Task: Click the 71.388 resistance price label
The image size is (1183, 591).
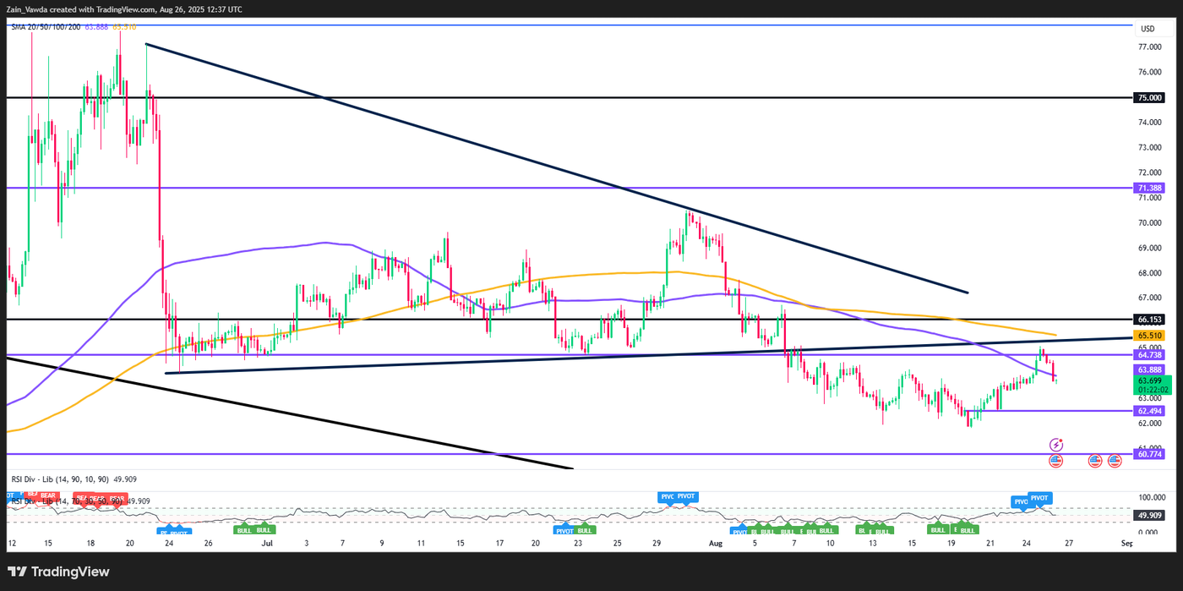Action: 1150,187
